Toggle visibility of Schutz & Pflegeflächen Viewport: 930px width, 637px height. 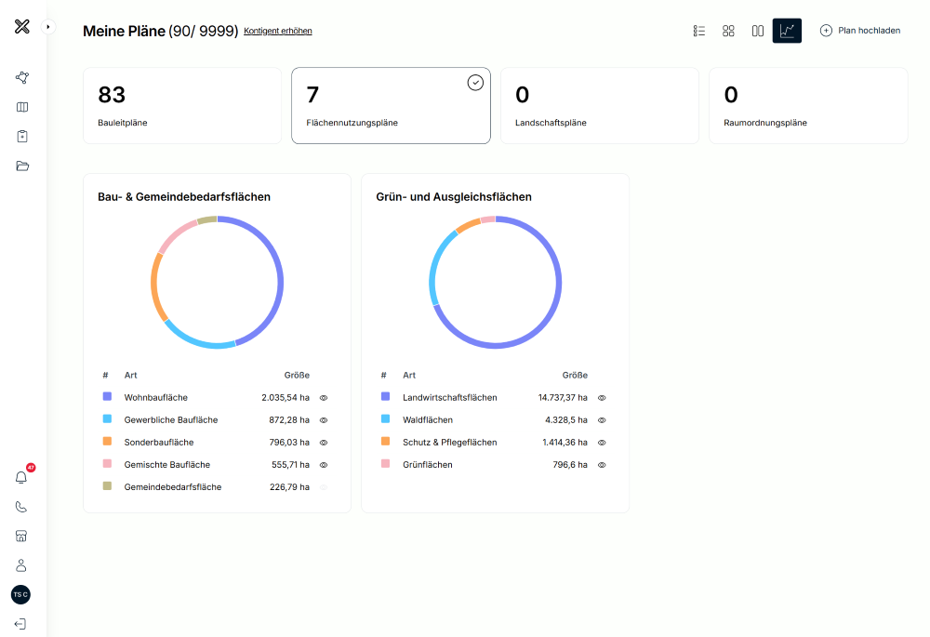[x=602, y=443]
